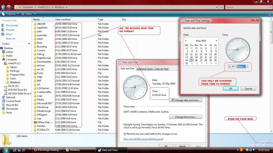Toggle Remind me one week before checkbox
The width and height of the screenshot is (273, 153).
[124, 134]
